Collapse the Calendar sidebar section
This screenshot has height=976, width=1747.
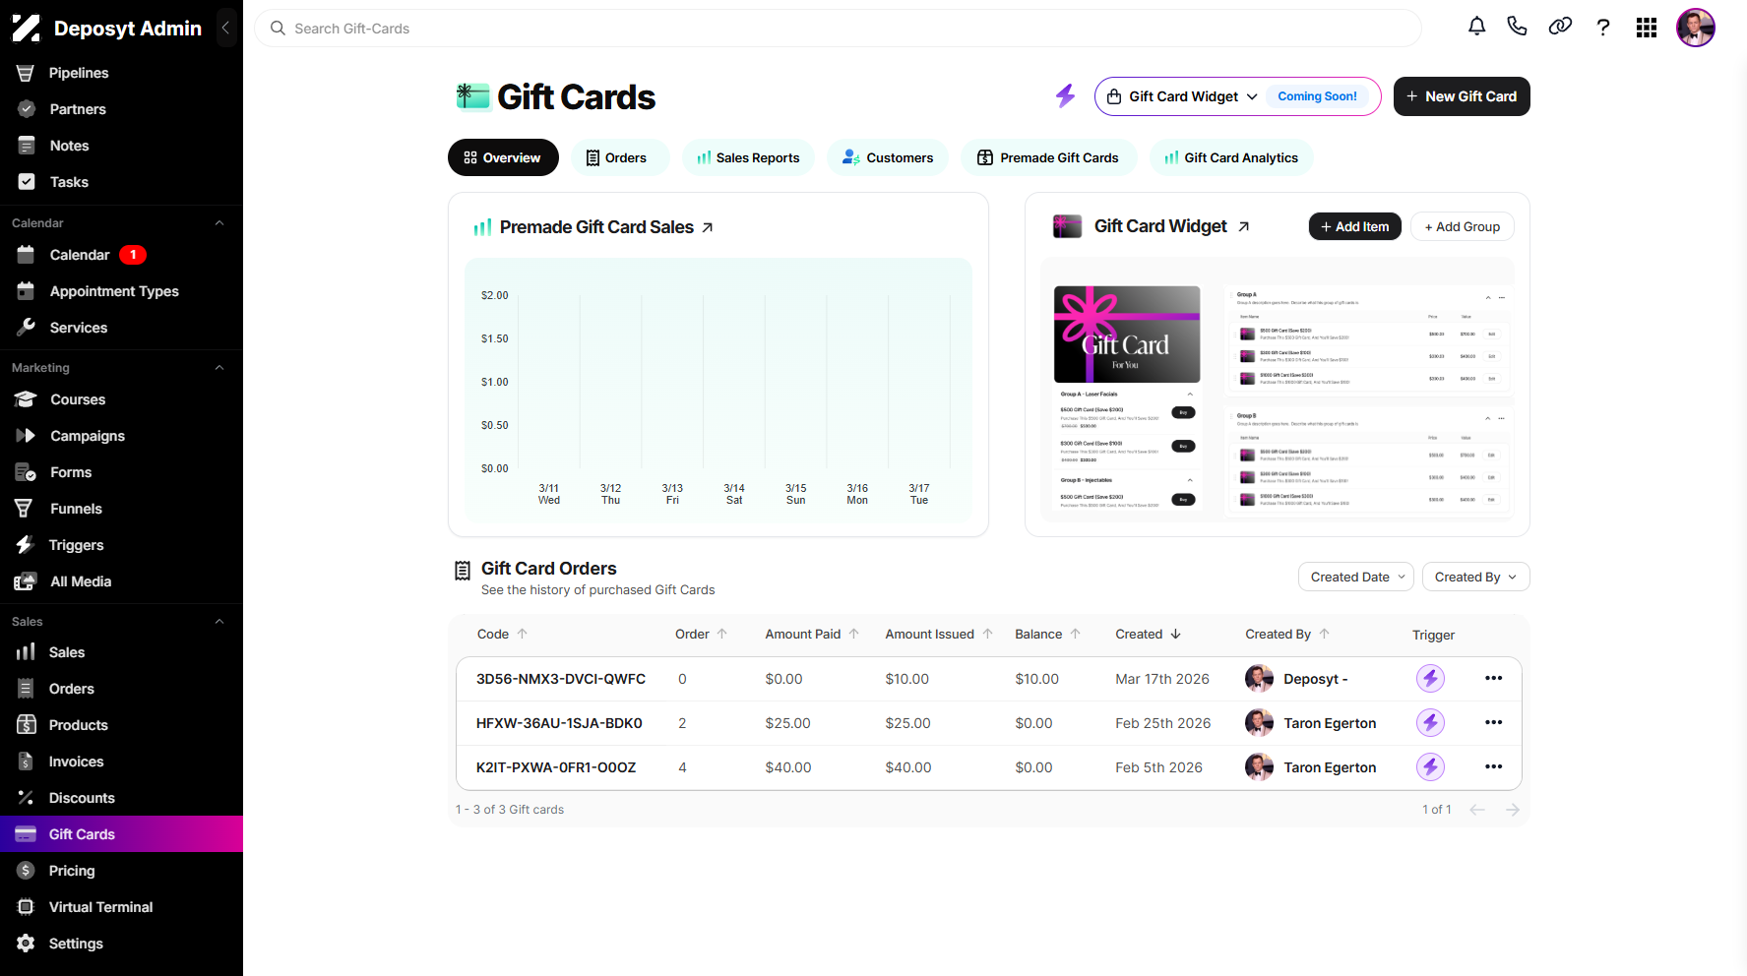coord(219,223)
